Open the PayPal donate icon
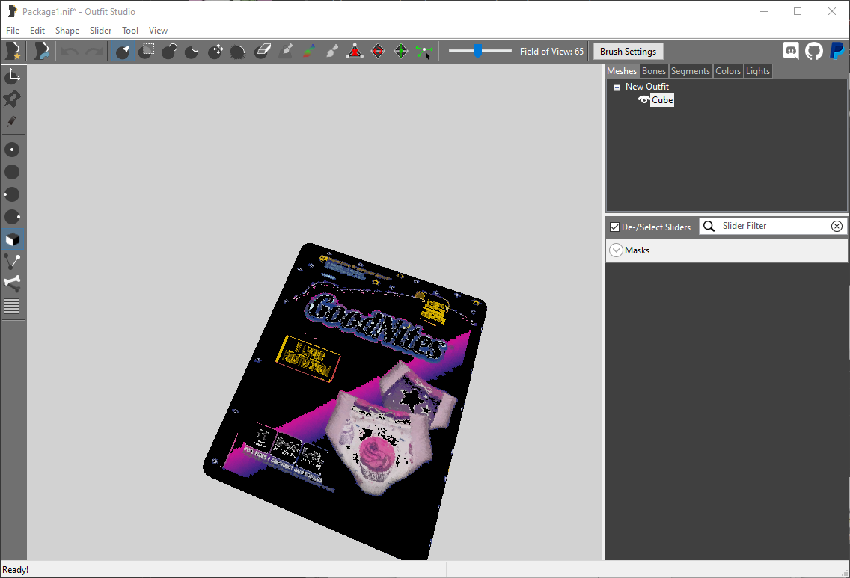 pyautogui.click(x=837, y=51)
